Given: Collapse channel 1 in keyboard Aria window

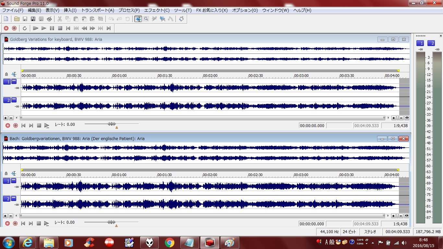Looking at the screenshot, I should [14, 81].
